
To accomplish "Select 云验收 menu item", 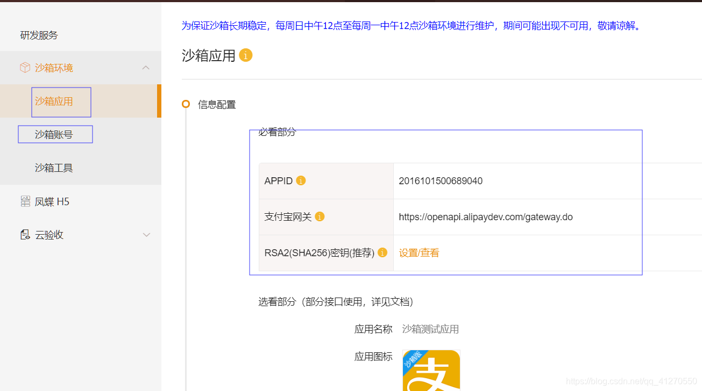I will click(49, 235).
